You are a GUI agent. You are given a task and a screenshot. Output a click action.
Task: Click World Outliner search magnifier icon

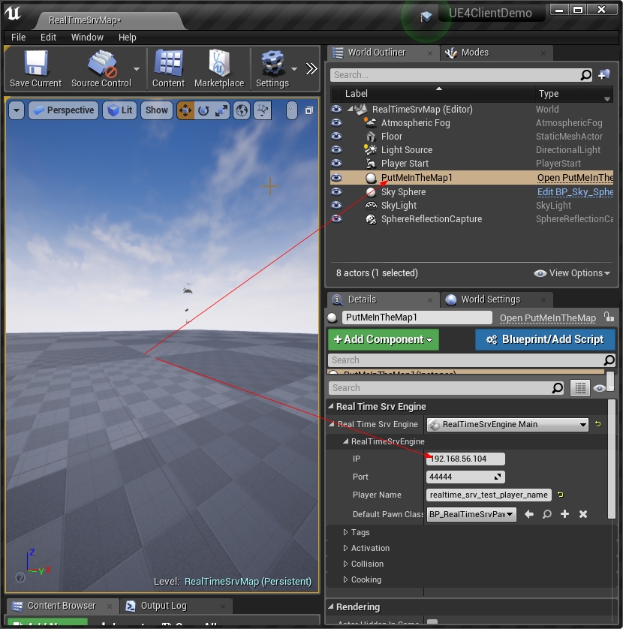[x=586, y=74]
